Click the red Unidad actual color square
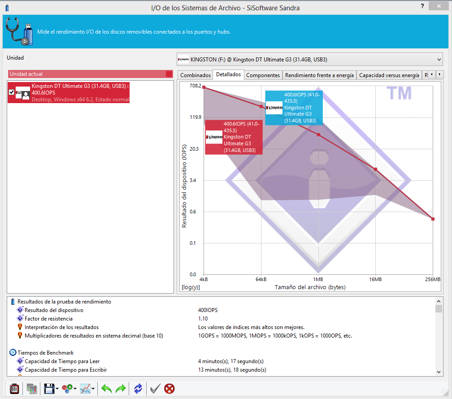The height and width of the screenshot is (399, 452). (x=169, y=74)
